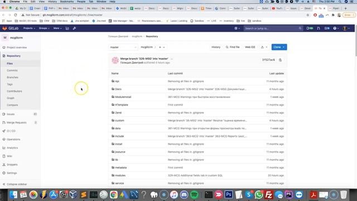Screen dimensions: 357x201
Task: Open the include folder
Action: 119,136
